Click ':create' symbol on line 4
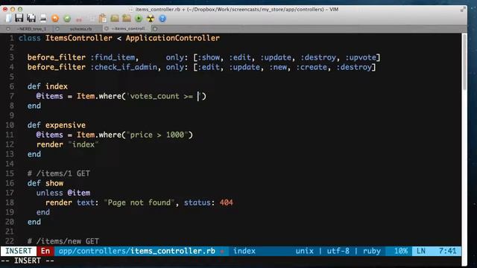 pyautogui.click(x=312, y=67)
